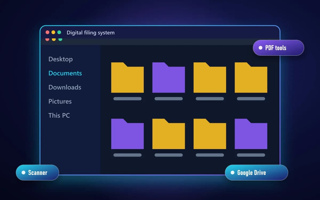Click the Scanner pill button
320x200 pixels.
tap(37, 173)
